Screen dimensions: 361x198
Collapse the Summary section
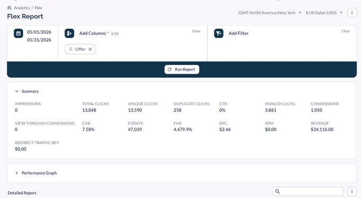(x=16, y=91)
